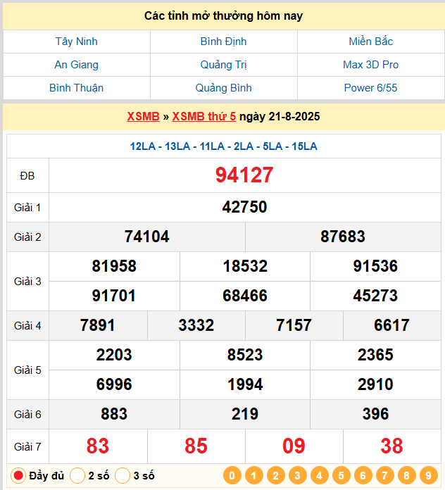The height and width of the screenshot is (490, 445).
Task: Open the Power 6/55 link
Action: (x=370, y=88)
